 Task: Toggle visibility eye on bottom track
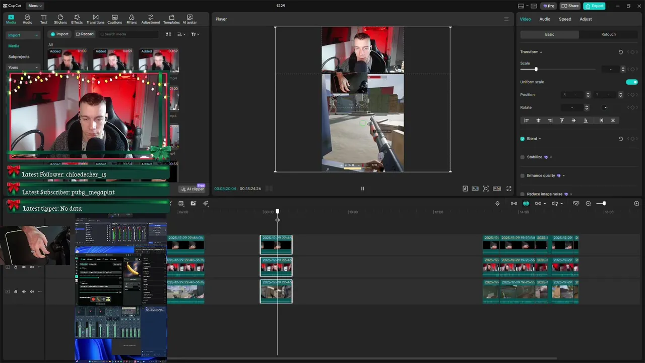tap(24, 291)
